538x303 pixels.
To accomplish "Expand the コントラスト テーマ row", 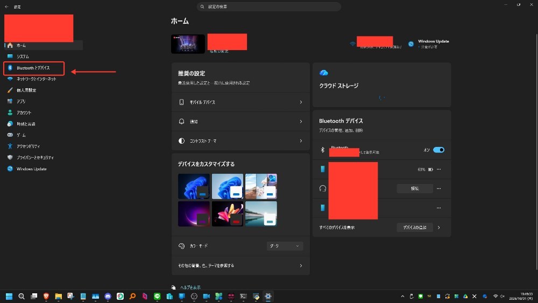I will (240, 140).
